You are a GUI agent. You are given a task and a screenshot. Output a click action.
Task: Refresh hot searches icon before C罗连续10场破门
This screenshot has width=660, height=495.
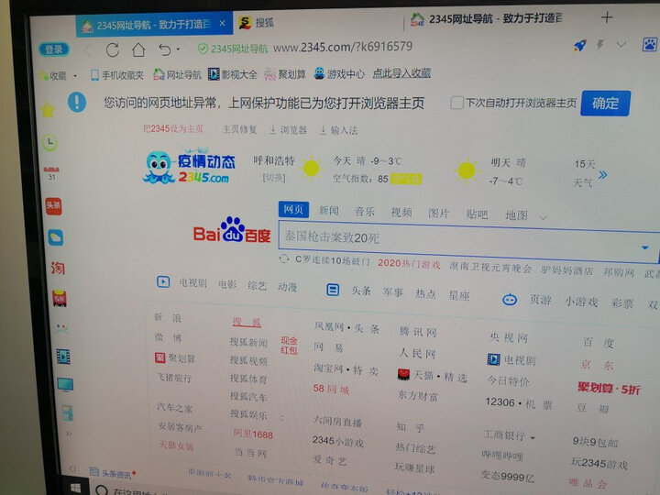click(x=284, y=258)
